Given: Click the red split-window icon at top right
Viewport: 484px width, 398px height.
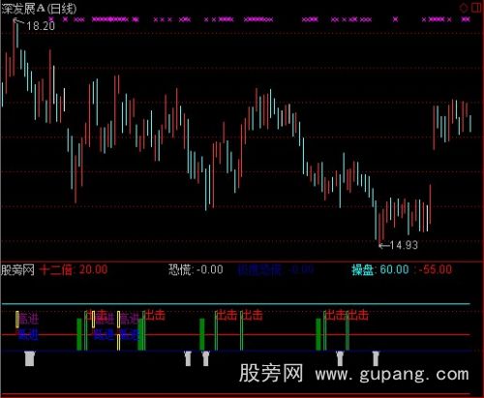Looking at the screenshot, I should (x=477, y=8).
